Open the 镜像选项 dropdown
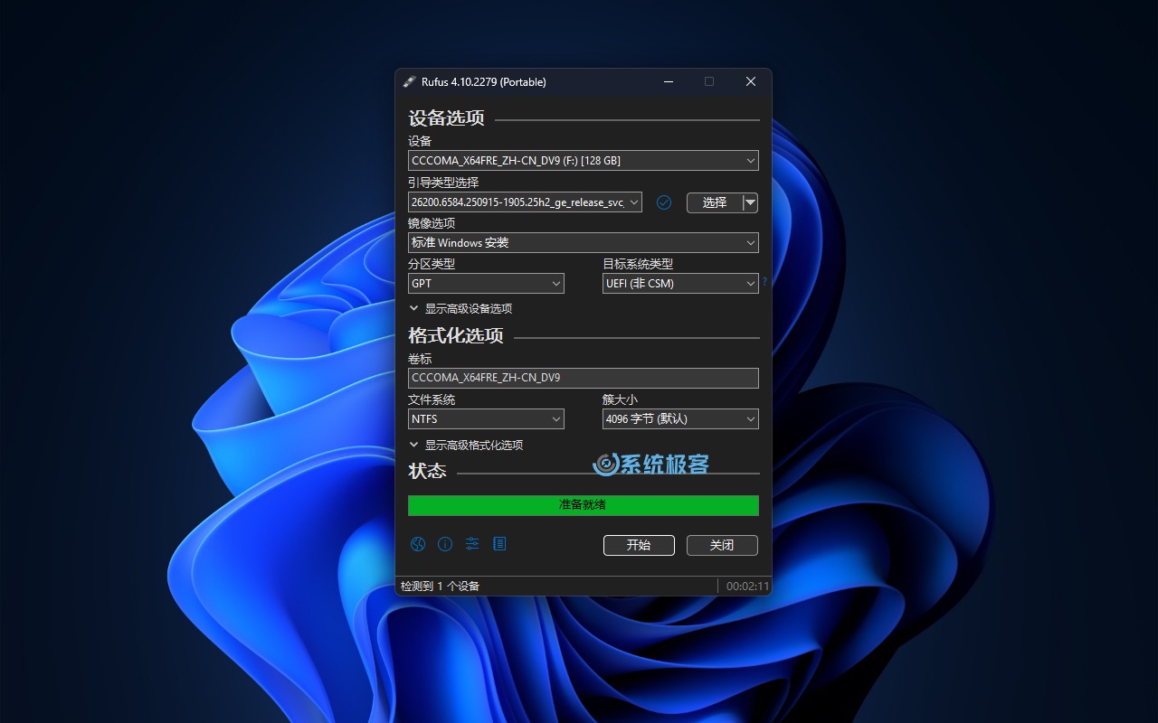The height and width of the screenshot is (723, 1158). (583, 243)
